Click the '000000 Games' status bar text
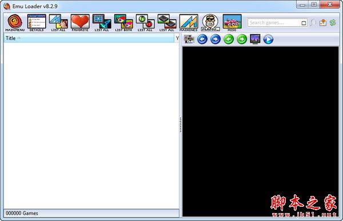 (x=22, y=213)
